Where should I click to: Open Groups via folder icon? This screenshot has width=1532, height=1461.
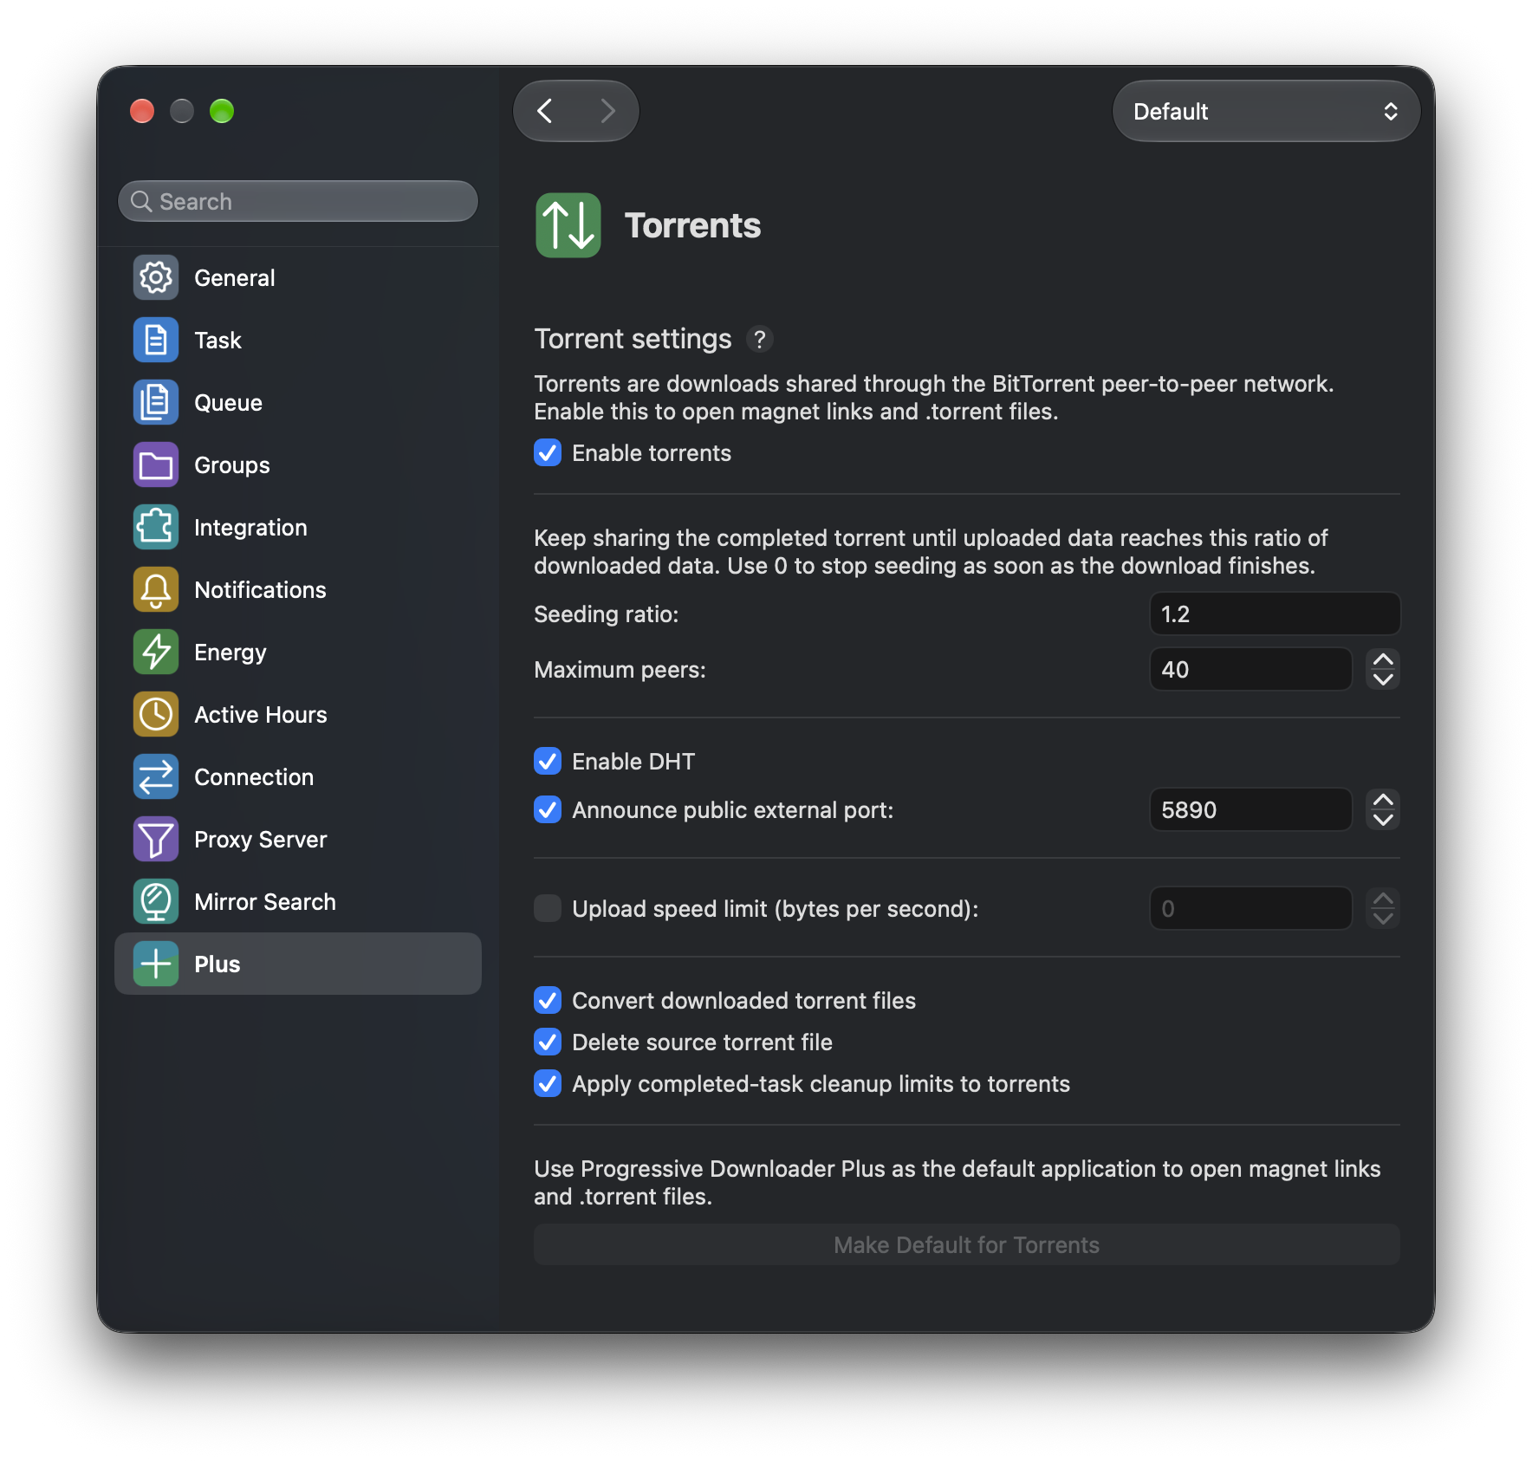point(156,464)
